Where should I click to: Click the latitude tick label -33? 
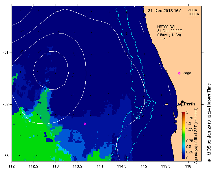tap(6, 156)
